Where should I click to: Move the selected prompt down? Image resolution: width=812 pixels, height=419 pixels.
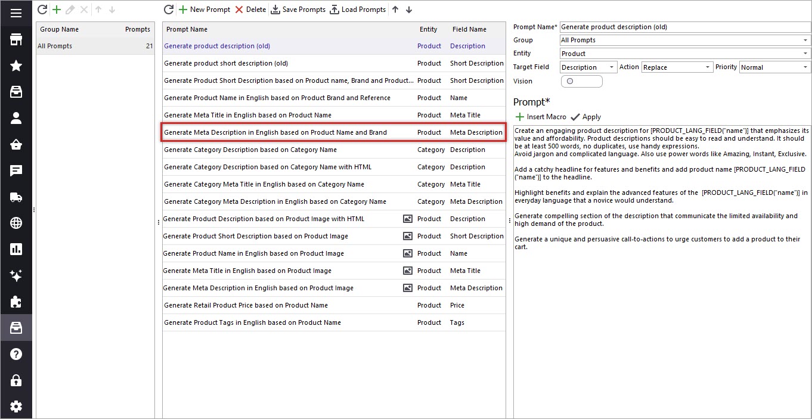coord(409,10)
